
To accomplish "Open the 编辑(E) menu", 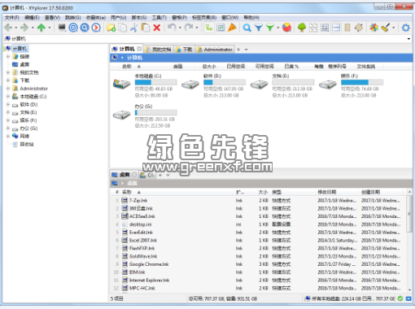I will (x=32, y=17).
